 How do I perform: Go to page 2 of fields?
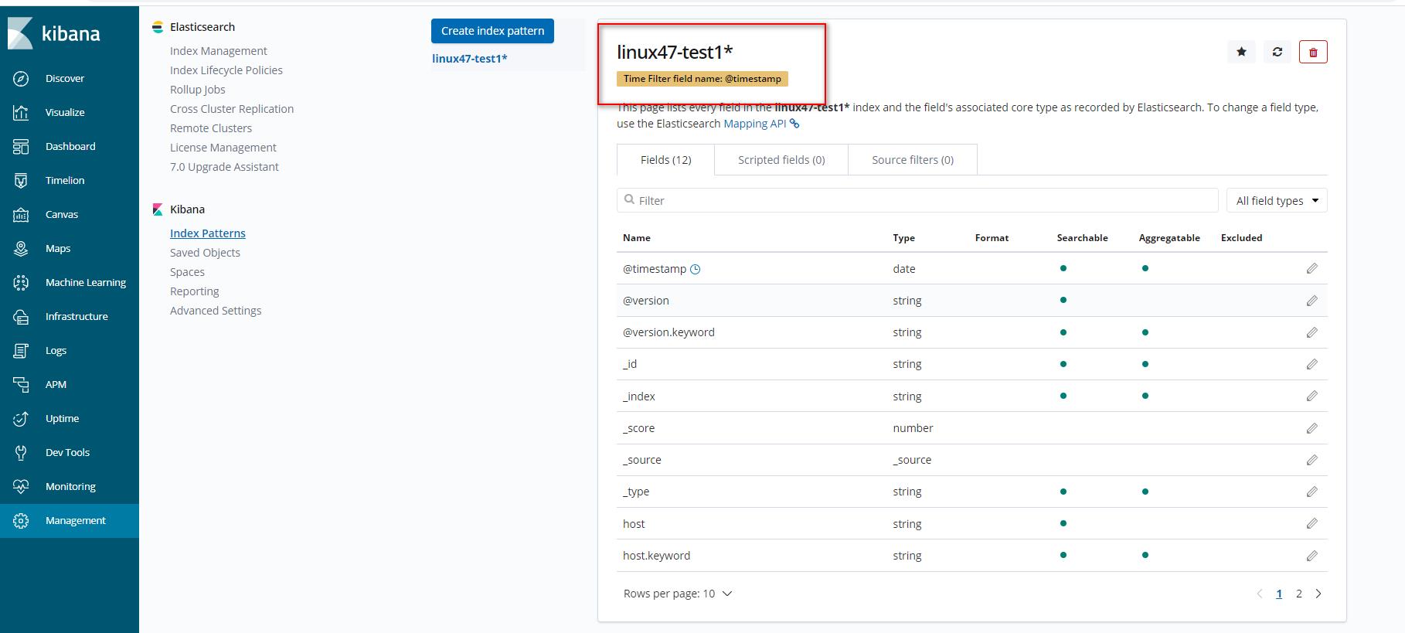click(1299, 594)
